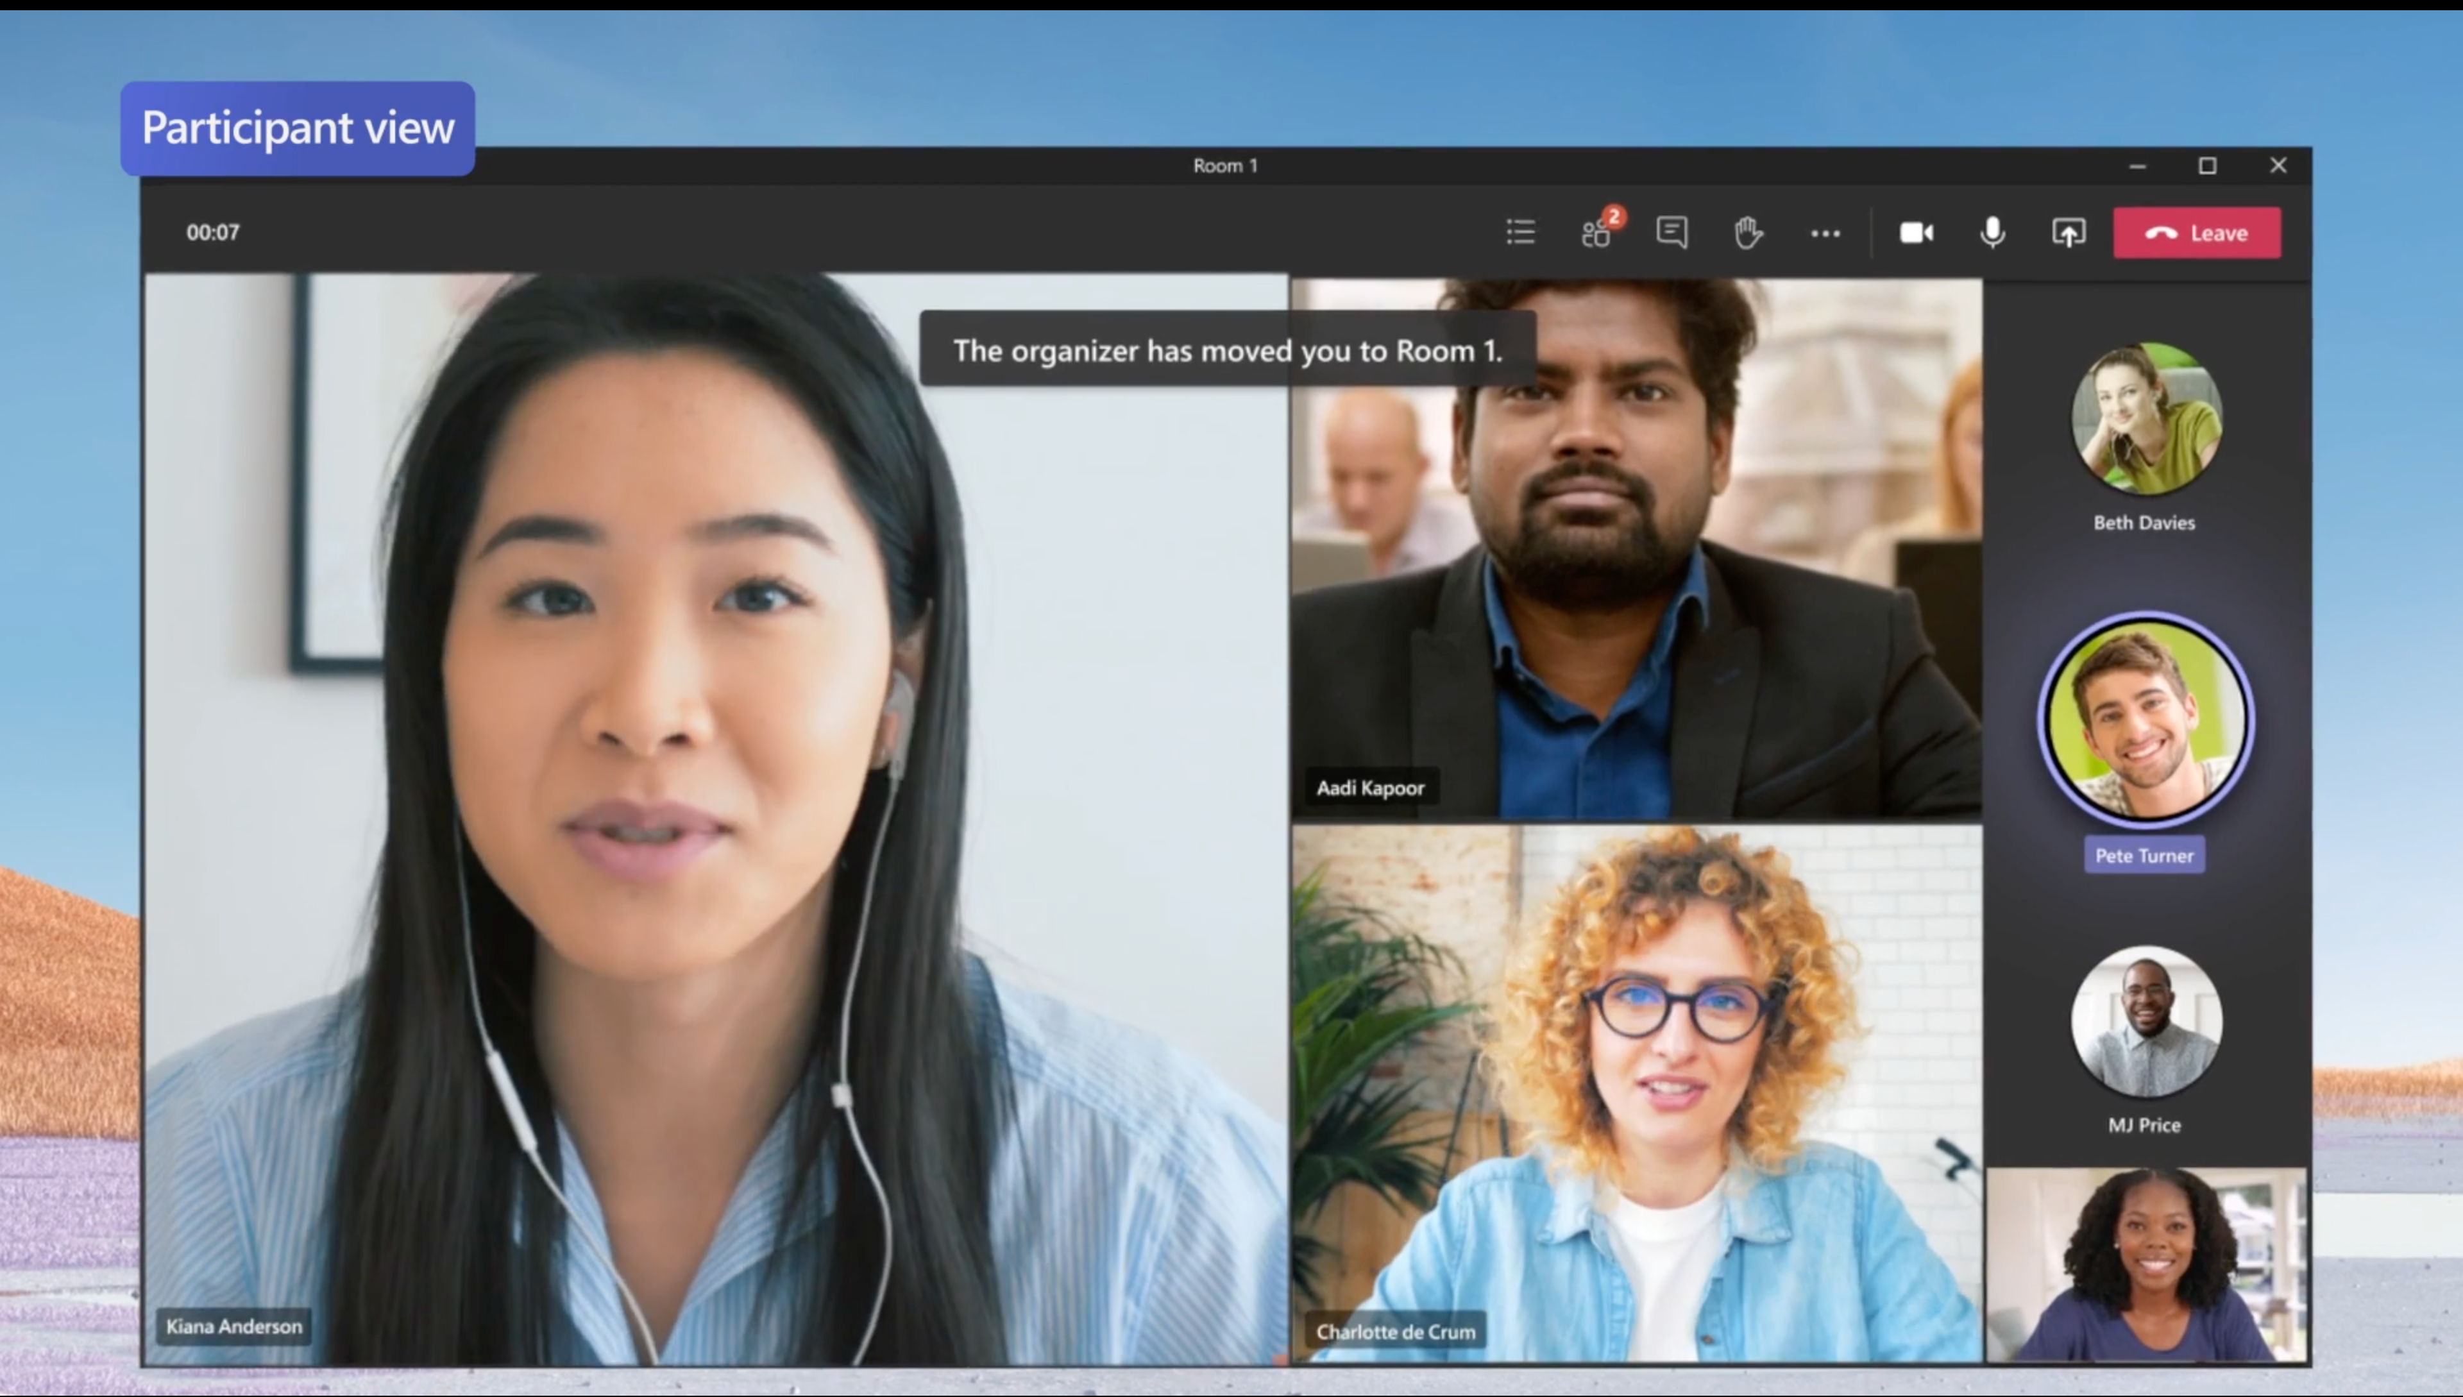Raise your hand in the meeting
The width and height of the screenshot is (2463, 1397).
pyautogui.click(x=1748, y=232)
